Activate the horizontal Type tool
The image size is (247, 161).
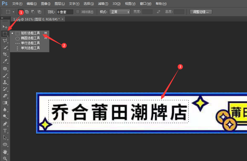(x=5, y=130)
